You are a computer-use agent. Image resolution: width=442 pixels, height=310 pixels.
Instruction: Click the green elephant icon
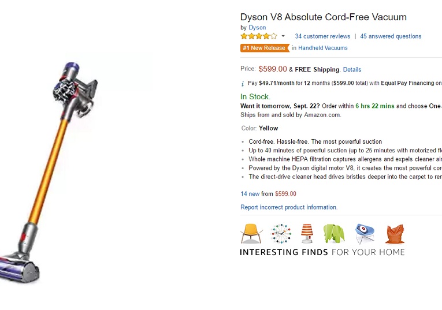(x=334, y=234)
